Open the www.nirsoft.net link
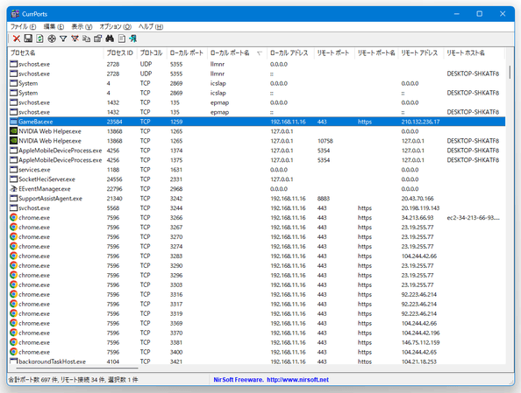Screen dimensions: 521x393 (x=297, y=380)
